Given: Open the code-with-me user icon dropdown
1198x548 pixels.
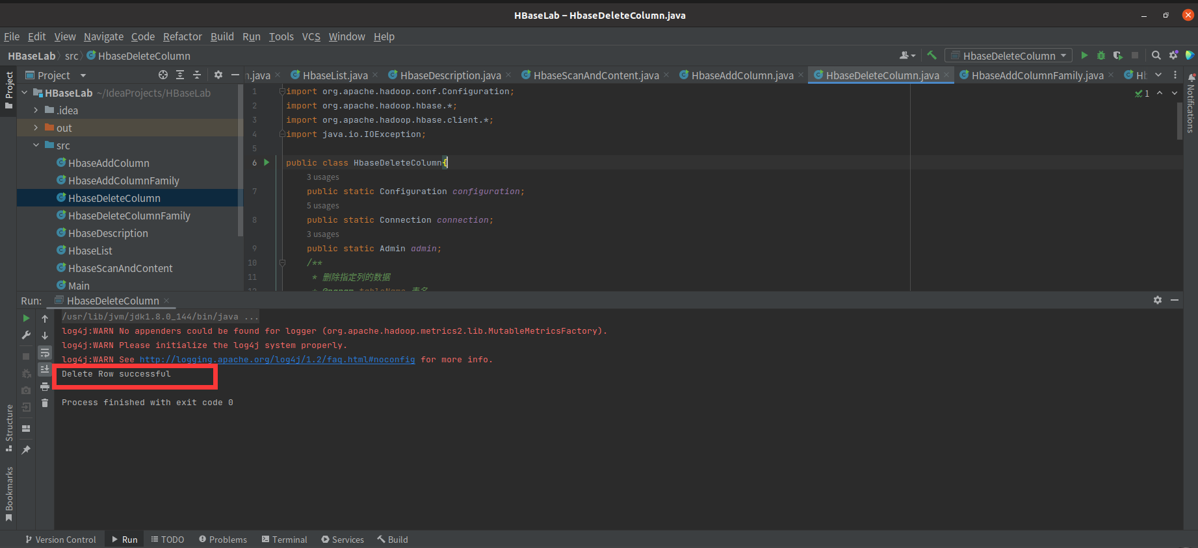Looking at the screenshot, I should 907,56.
